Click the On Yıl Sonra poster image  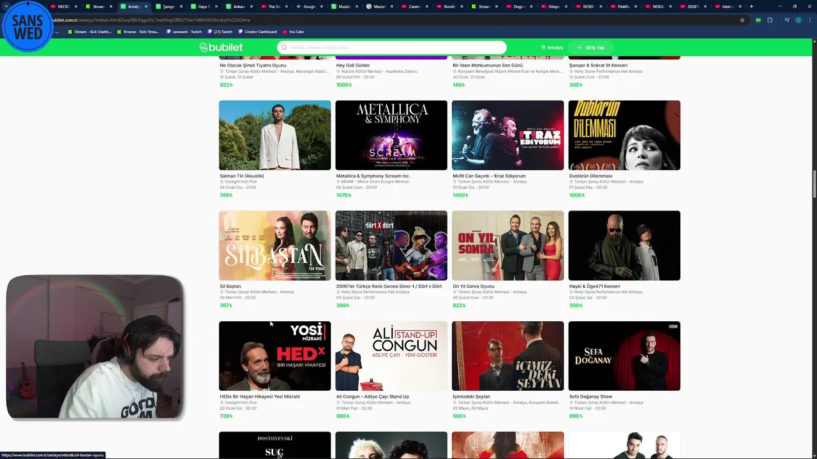point(508,245)
